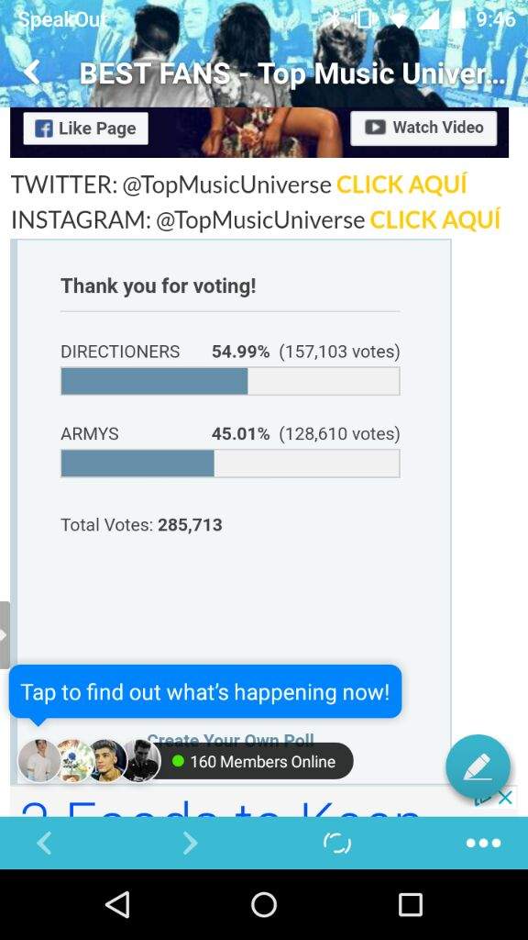Tap the browser back arrow in bottom bar
528x940 pixels.
point(44,843)
